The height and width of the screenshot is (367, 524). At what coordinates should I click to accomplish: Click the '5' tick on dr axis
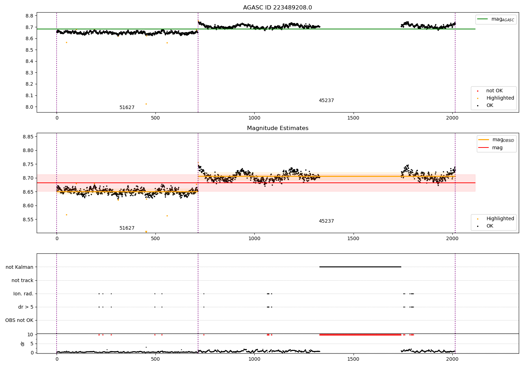[32, 344]
